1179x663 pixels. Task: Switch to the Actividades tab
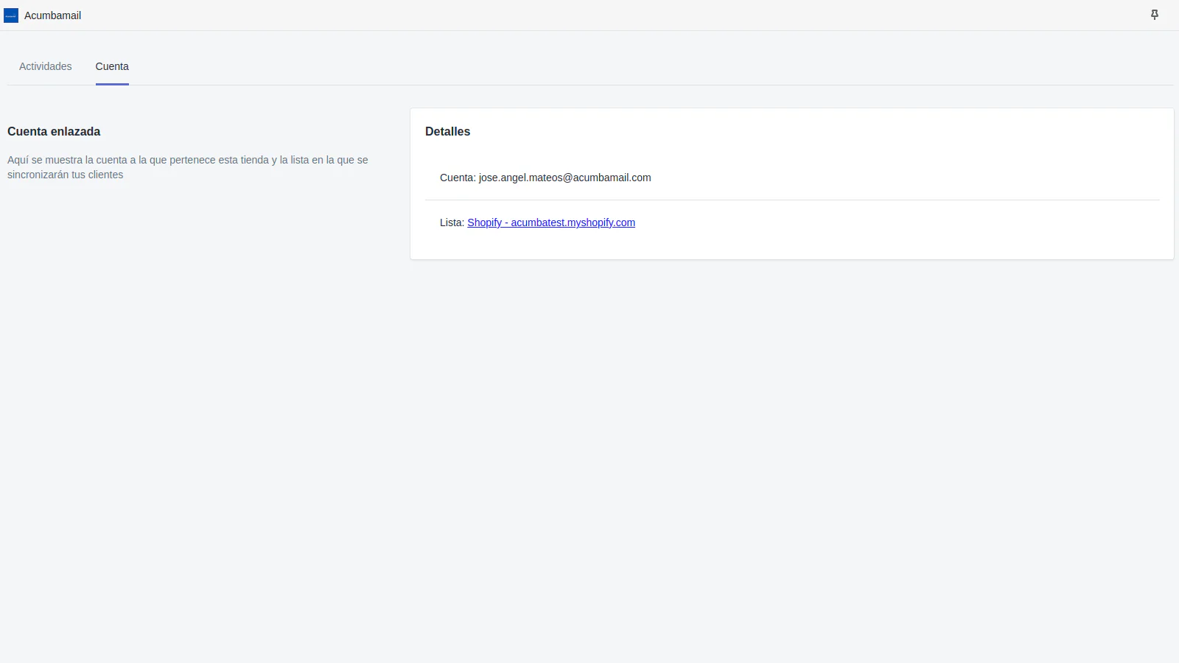point(46,66)
